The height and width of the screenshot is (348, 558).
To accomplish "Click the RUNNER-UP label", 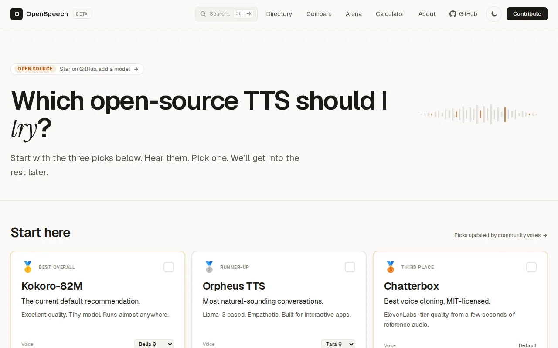I will pyautogui.click(x=235, y=267).
